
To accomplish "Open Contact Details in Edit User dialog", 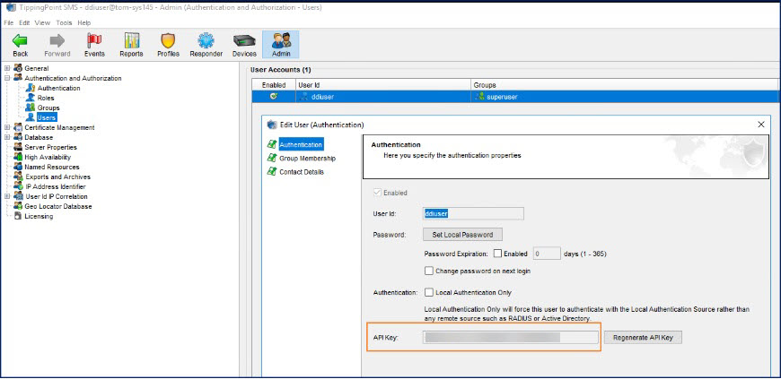I will [x=302, y=172].
